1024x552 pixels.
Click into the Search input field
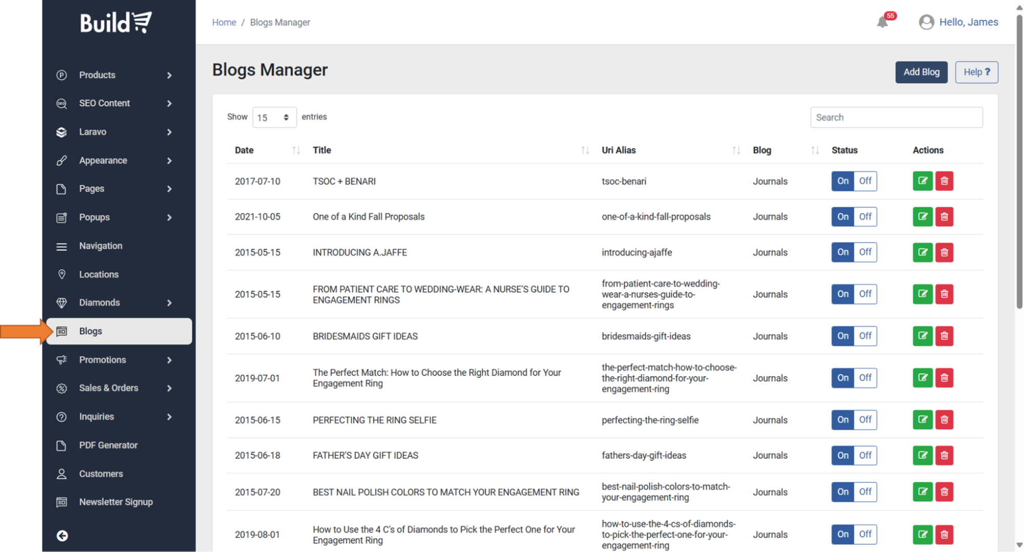[896, 118]
